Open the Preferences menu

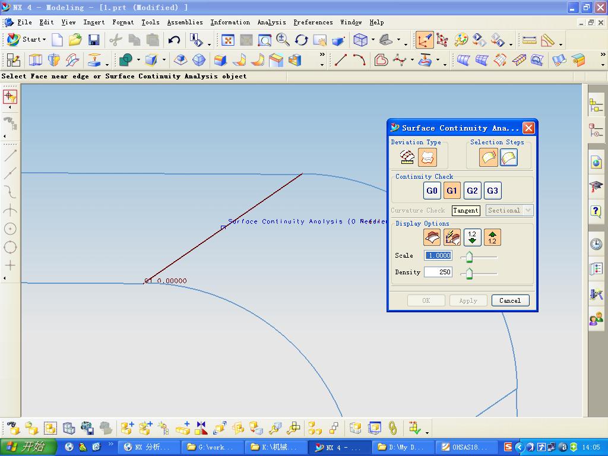click(313, 22)
